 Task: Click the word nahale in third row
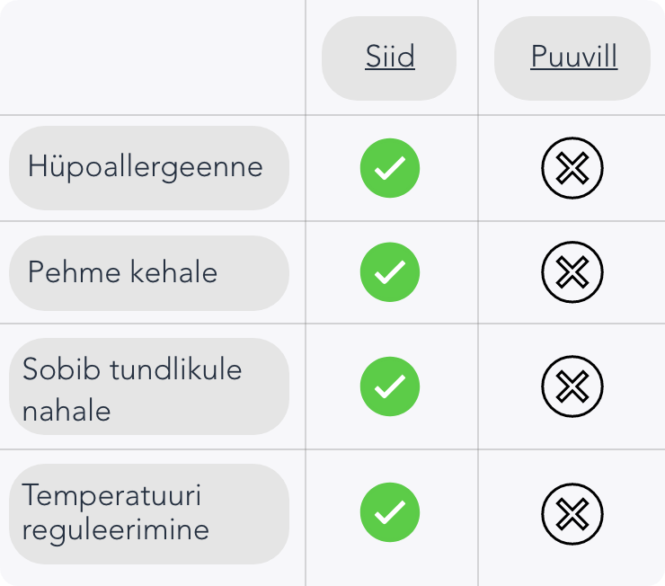click(x=66, y=411)
